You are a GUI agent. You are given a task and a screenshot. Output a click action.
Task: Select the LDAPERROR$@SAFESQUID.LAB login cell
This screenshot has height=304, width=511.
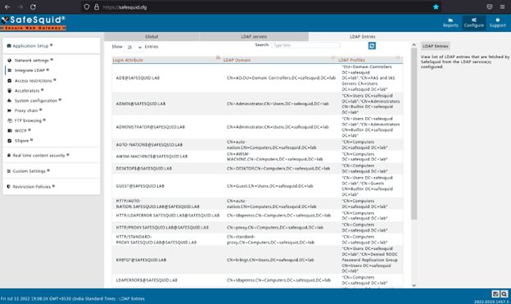(x=147, y=280)
